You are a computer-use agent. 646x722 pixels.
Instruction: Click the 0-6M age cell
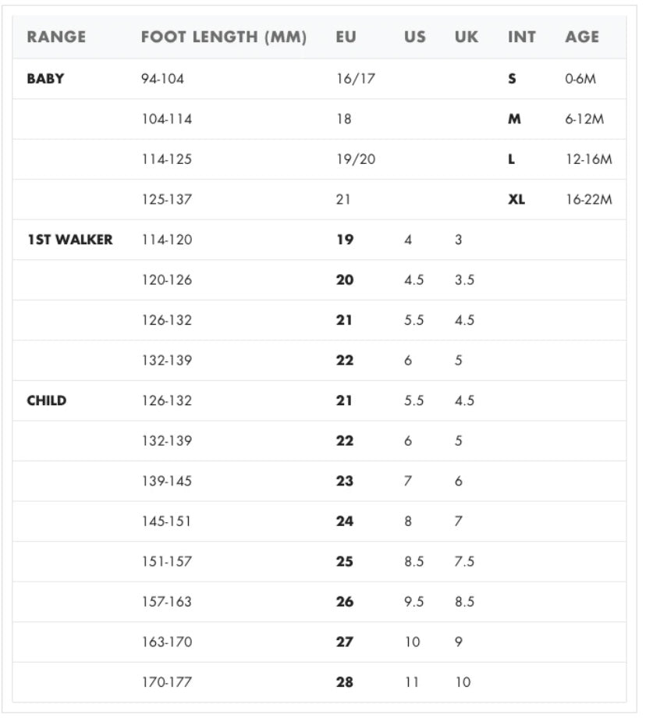580,79
